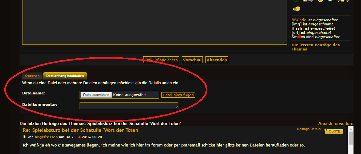Image resolution: width=361 pixels, height=154 pixels.
Task: Click the resize grip of the message box
Action: click(285, 43)
